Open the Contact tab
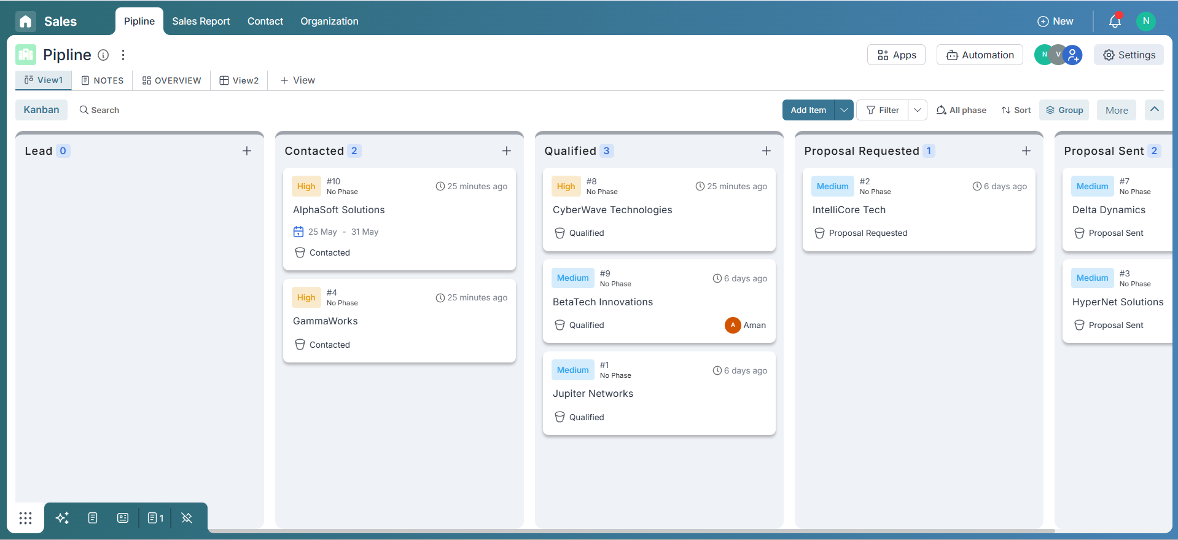Screen dimensions: 1178x540 click(265, 22)
